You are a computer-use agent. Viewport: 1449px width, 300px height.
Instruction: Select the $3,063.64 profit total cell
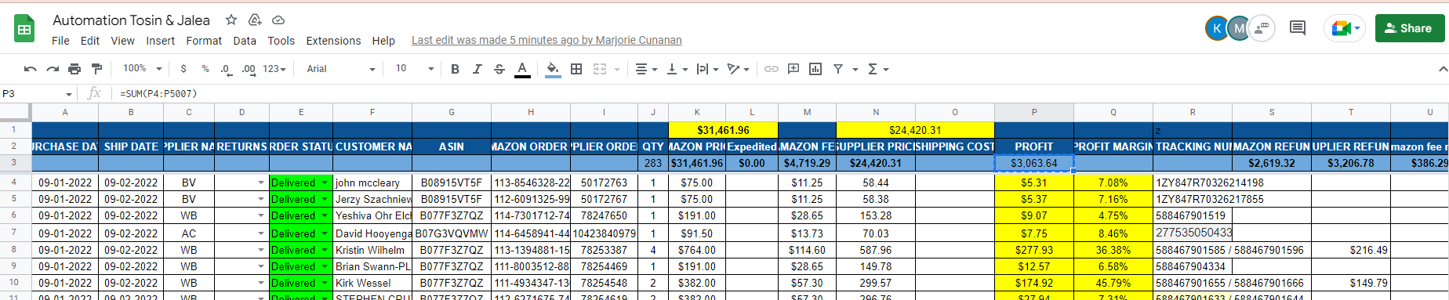(1034, 163)
